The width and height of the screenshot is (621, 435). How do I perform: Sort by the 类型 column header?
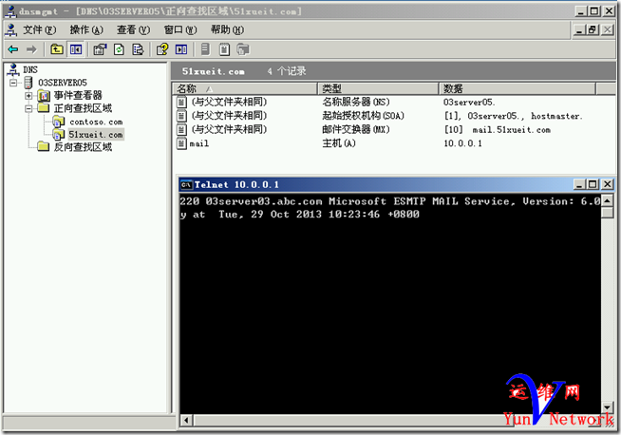pyautogui.click(x=378, y=88)
